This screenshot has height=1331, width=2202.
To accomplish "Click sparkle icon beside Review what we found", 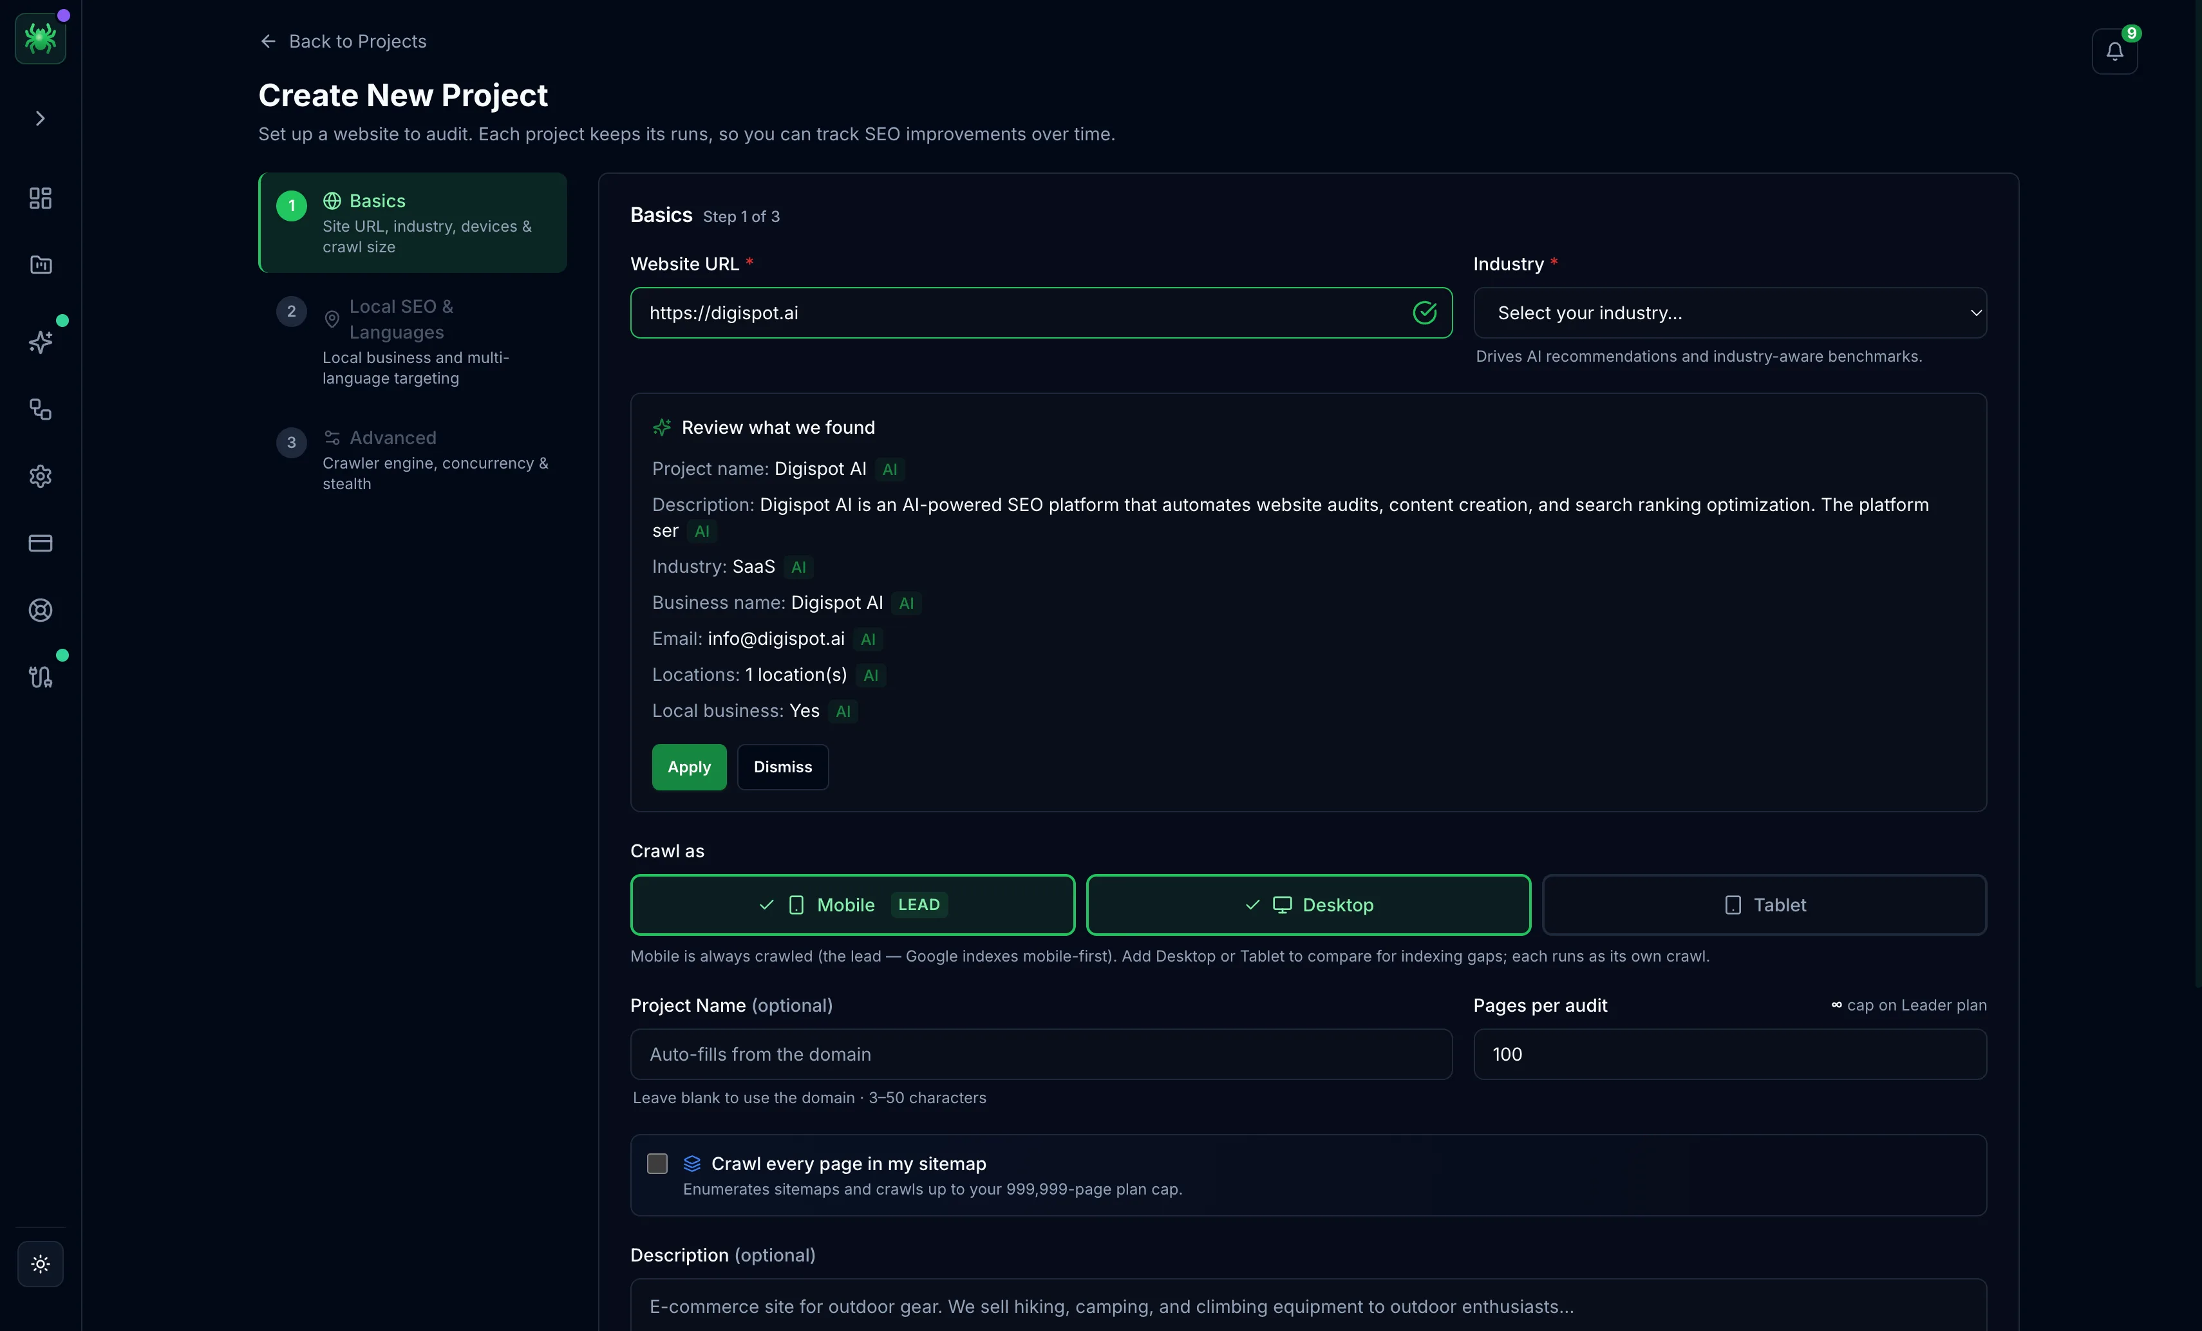I will pos(662,428).
